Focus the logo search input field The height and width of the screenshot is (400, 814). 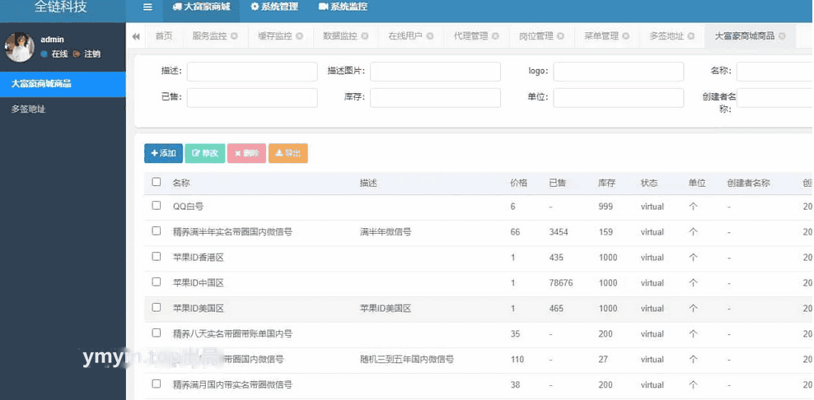click(x=619, y=72)
